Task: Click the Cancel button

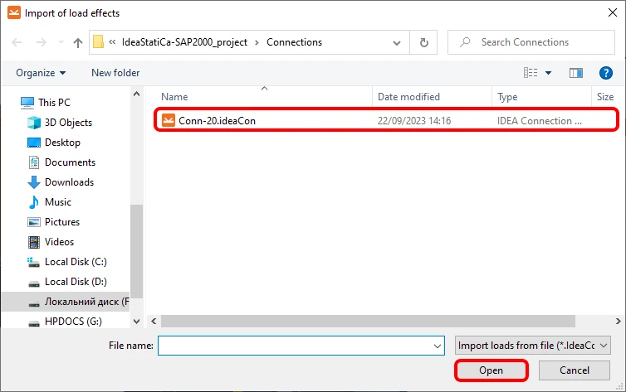Action: (574, 370)
